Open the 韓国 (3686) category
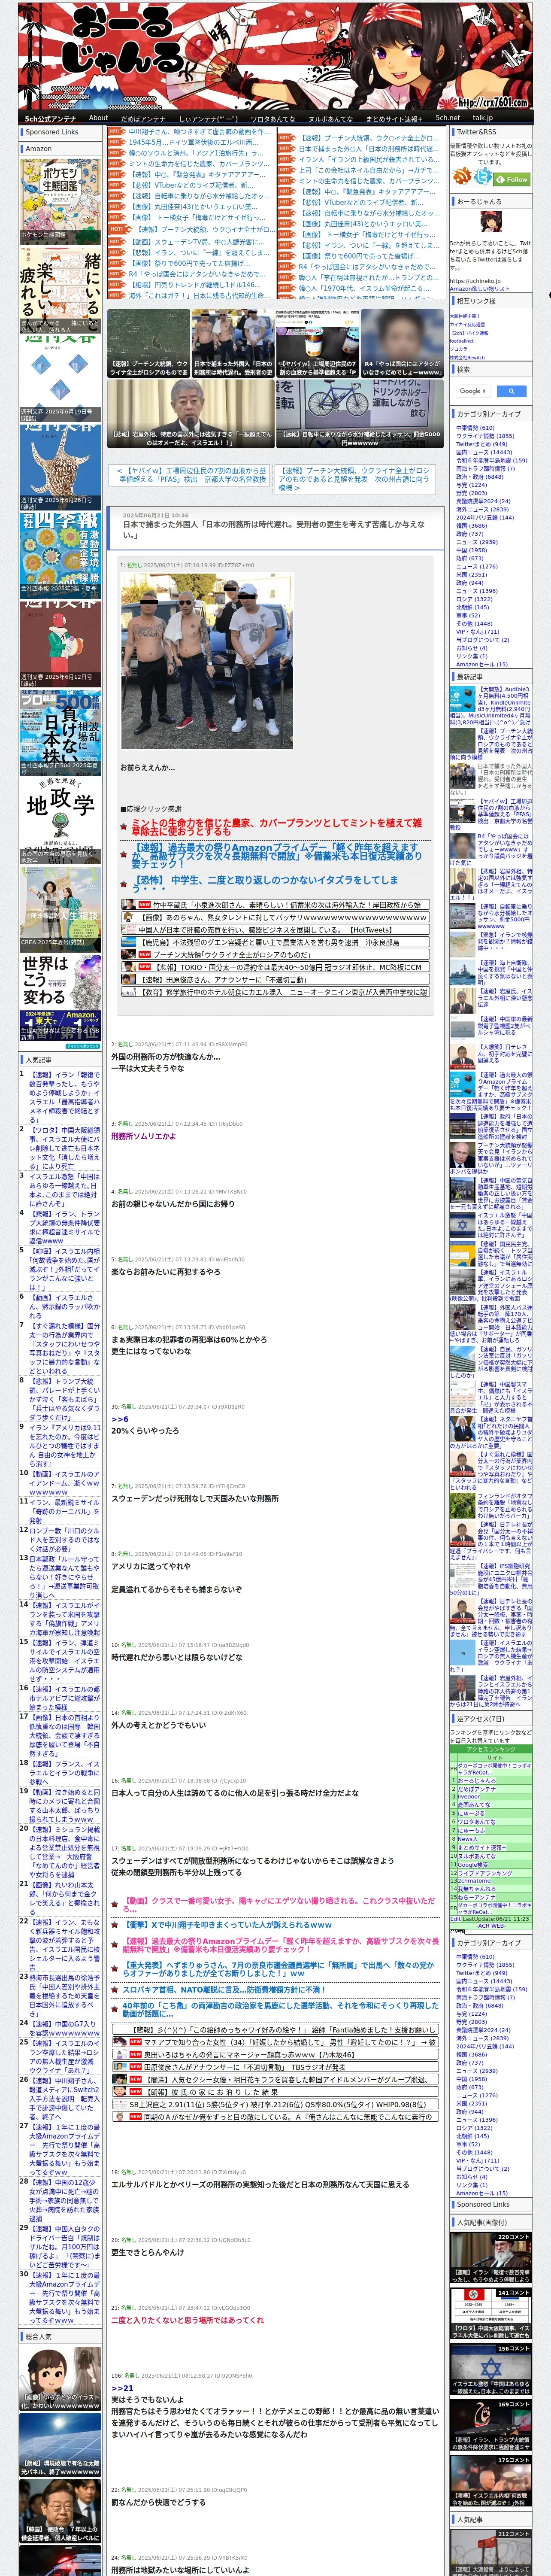The width and height of the screenshot is (551, 2576). click(471, 525)
